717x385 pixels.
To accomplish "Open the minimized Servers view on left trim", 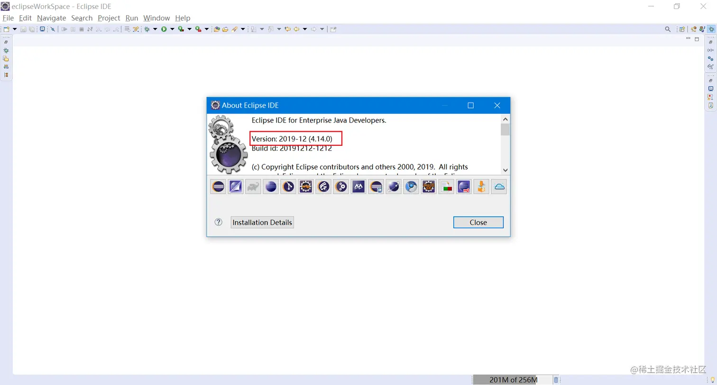I will 6,67.
